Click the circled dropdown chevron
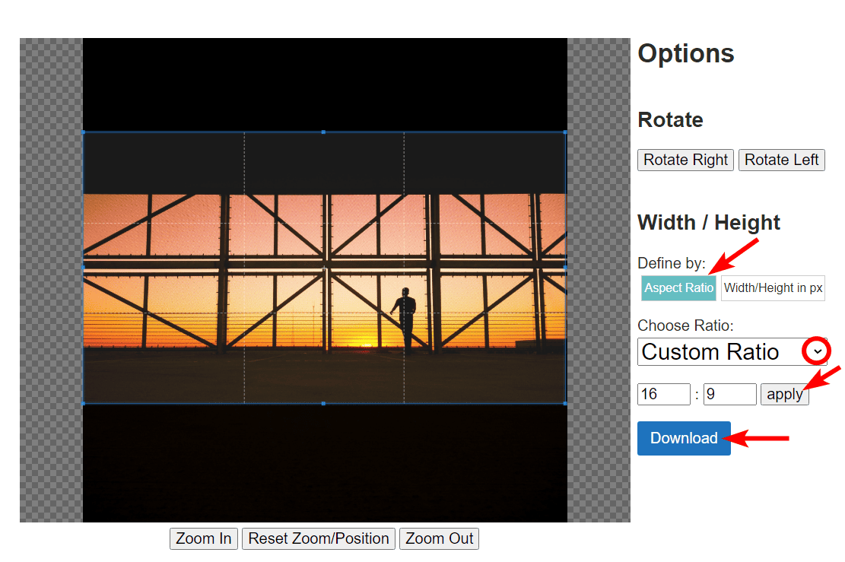 818,351
